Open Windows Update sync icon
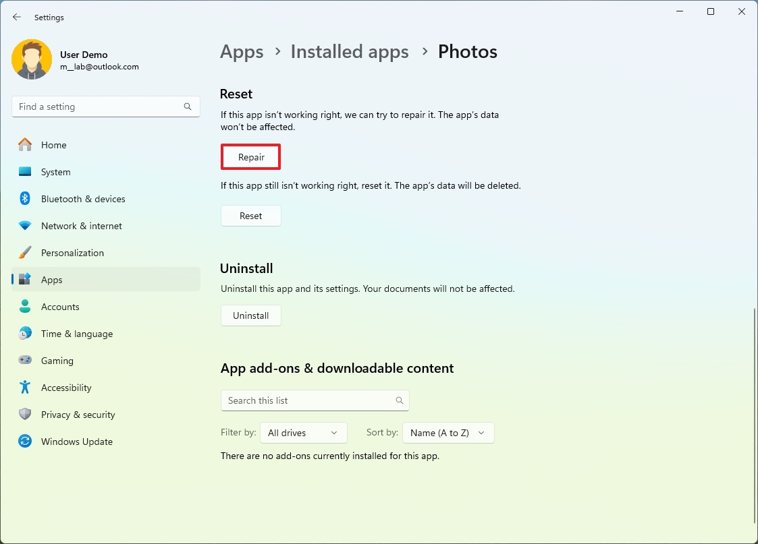758x544 pixels. [25, 441]
